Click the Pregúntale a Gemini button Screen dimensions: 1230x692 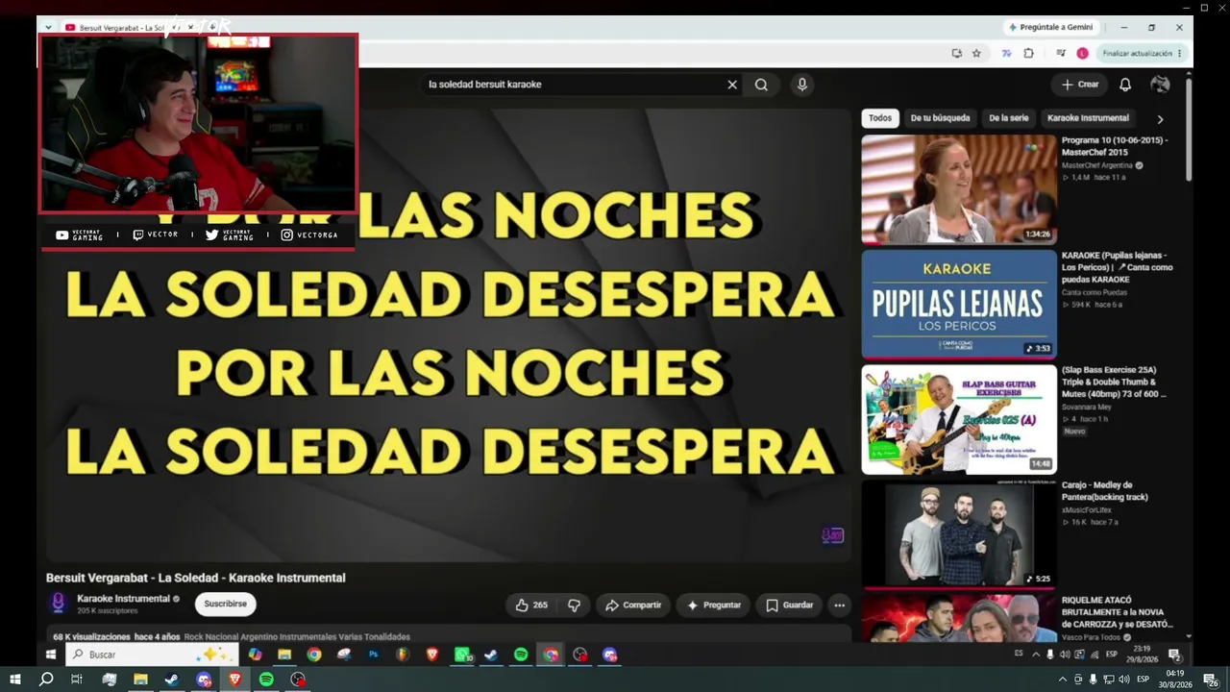(x=1050, y=28)
